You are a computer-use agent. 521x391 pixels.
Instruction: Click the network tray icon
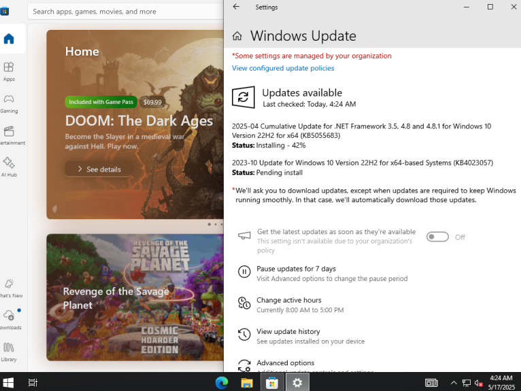tap(466, 383)
